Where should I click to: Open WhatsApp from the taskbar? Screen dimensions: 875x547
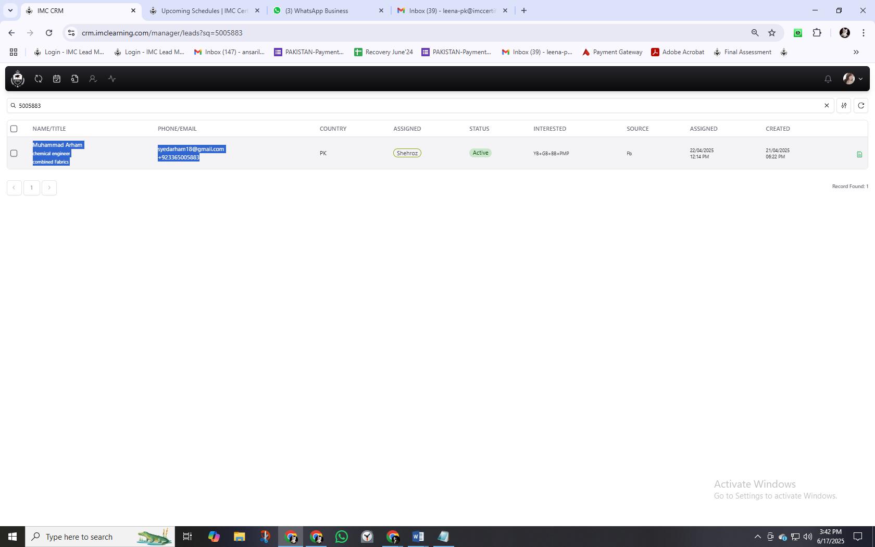342,537
